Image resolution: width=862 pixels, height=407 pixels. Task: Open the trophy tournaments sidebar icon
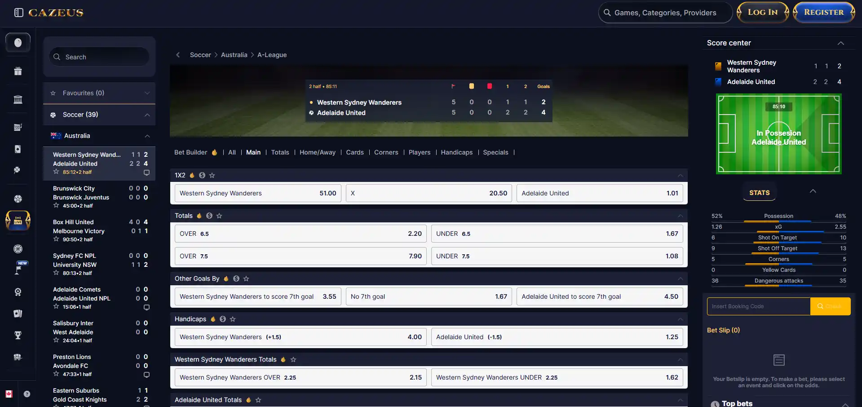[x=18, y=335]
